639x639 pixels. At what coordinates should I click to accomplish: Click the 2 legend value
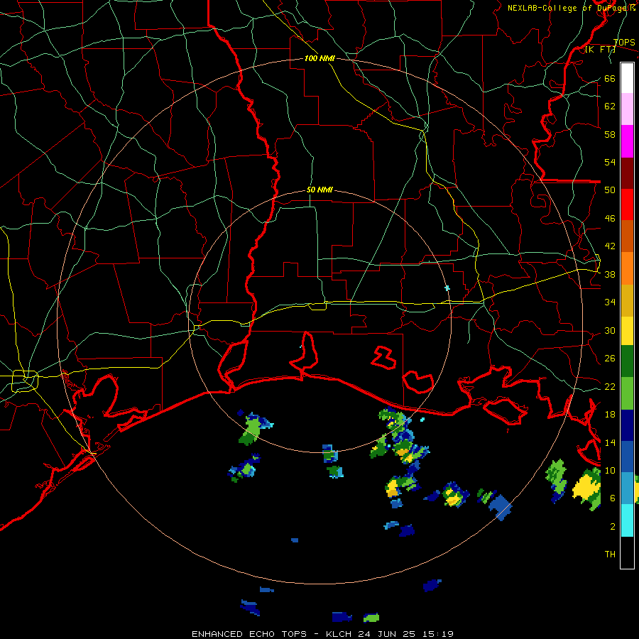(x=613, y=526)
